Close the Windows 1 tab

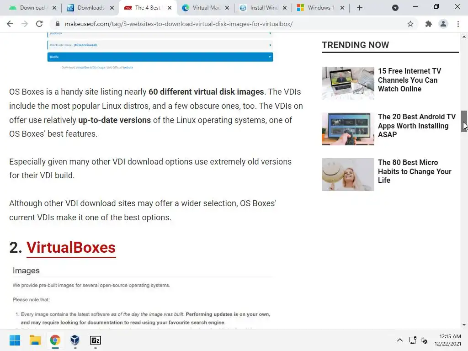click(x=342, y=8)
